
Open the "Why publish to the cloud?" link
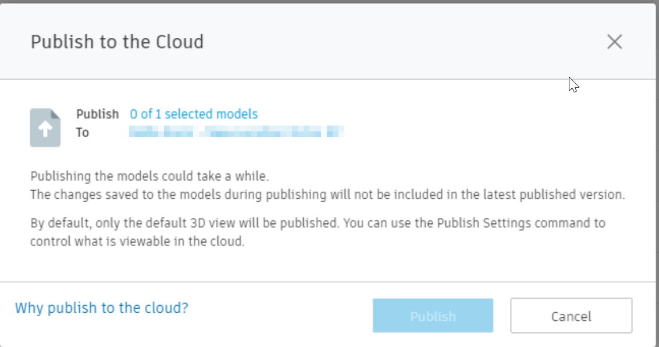click(102, 307)
